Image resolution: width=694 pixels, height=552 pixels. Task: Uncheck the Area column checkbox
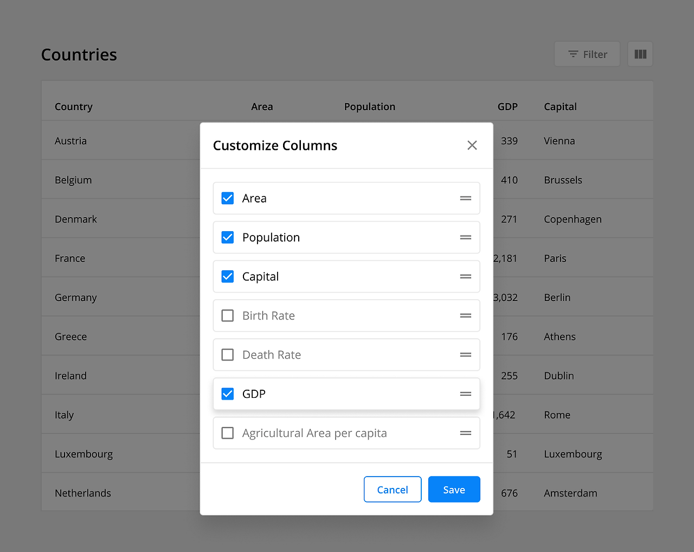point(228,198)
